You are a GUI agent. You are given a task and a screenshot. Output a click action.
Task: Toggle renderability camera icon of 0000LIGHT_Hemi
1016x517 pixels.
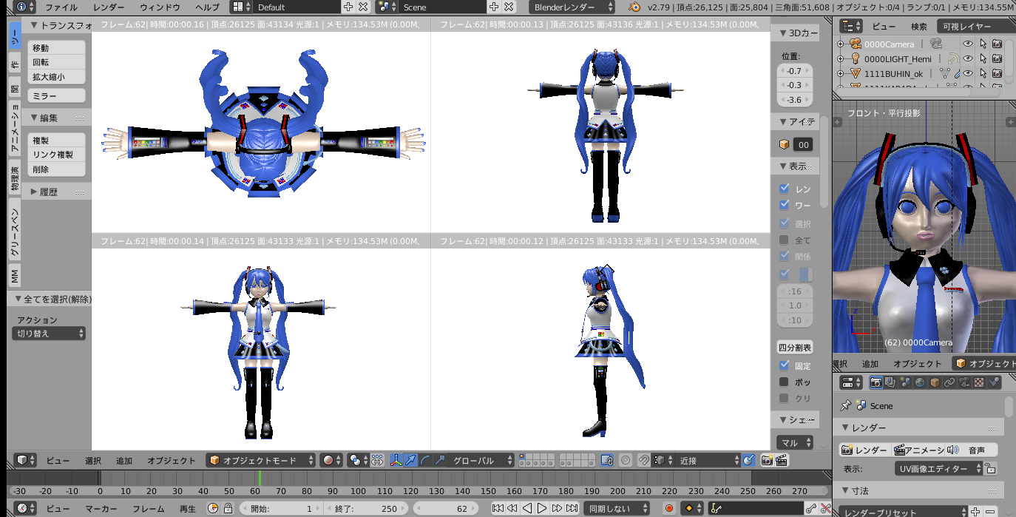click(x=997, y=58)
